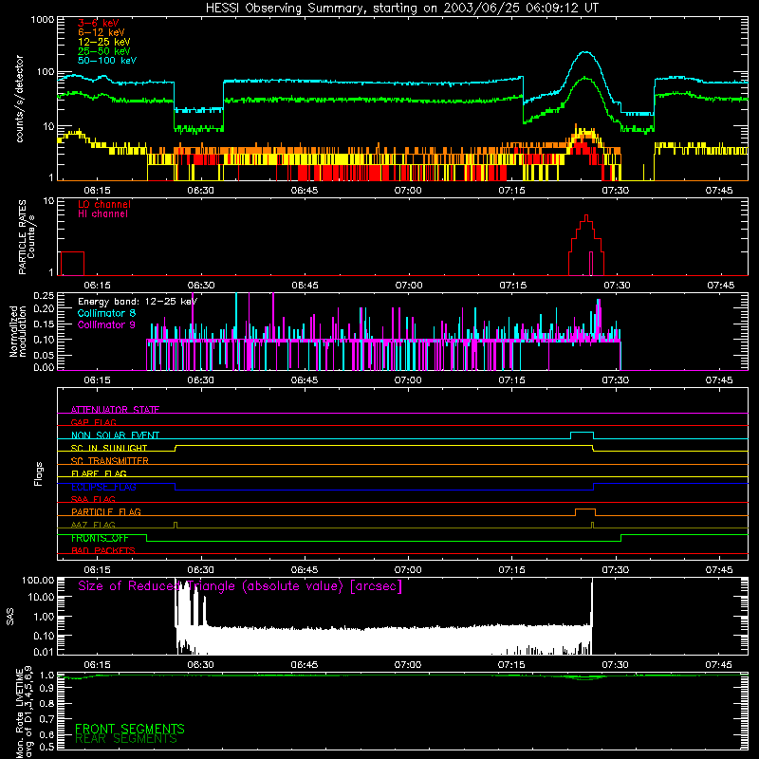Click the counts/s/detector axis label
This screenshot has width=759, height=759.
(20, 99)
